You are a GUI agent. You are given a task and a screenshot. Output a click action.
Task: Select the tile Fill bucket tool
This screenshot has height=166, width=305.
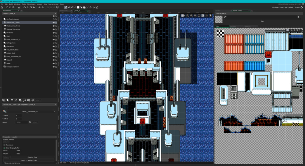(x=72, y=7)
